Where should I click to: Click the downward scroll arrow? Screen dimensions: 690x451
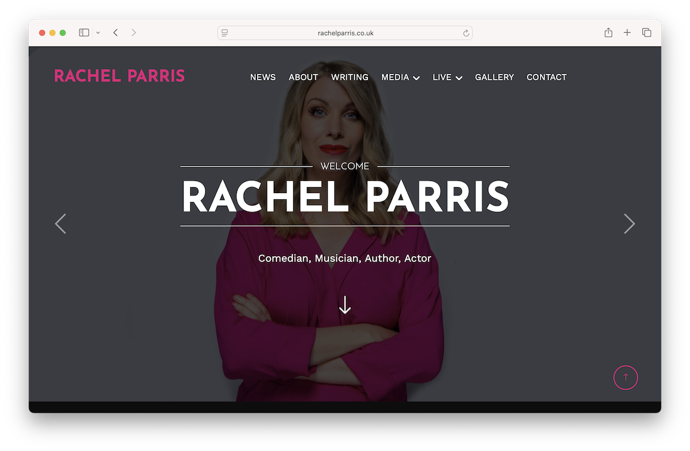(x=344, y=305)
